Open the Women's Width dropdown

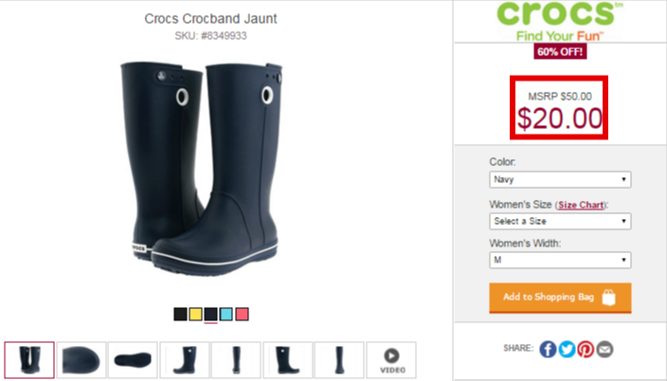pos(560,260)
